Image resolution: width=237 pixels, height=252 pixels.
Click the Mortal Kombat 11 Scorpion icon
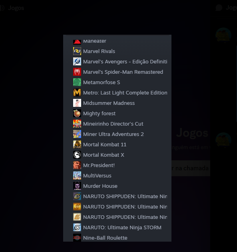[77, 144]
